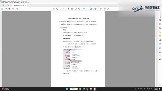This screenshot has height=91, width=162.
Task: Open the notification bell icon
Action: [x=160, y=89]
